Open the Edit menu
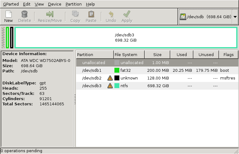The width and height of the screenshot is (239, 154). click(27, 4)
